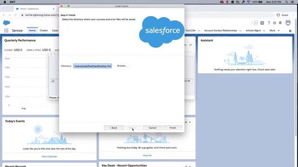Click the Step 4: Finish heading text
298x167 pixels.
[68, 15]
